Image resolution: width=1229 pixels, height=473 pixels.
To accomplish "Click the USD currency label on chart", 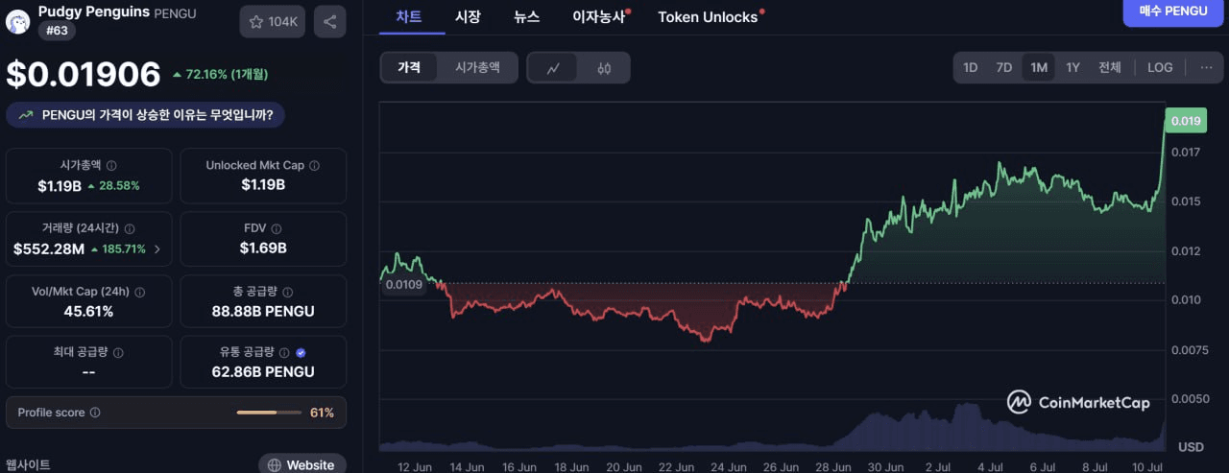I will point(1191,447).
